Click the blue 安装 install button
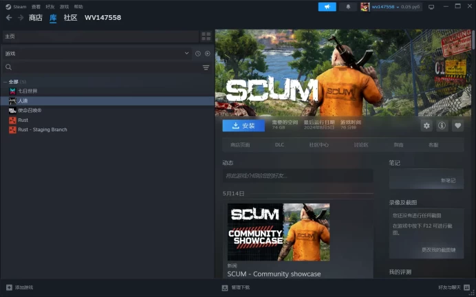The height and width of the screenshot is (297, 476). [x=244, y=126]
